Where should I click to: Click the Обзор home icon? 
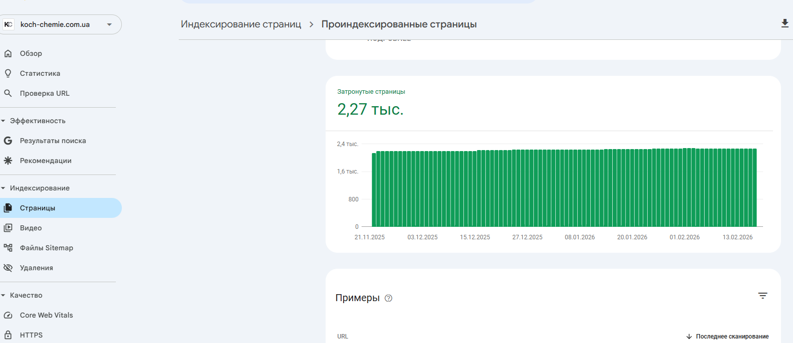click(8, 53)
